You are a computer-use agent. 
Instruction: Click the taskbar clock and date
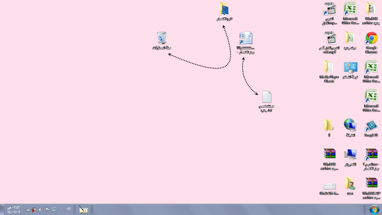coord(13,209)
